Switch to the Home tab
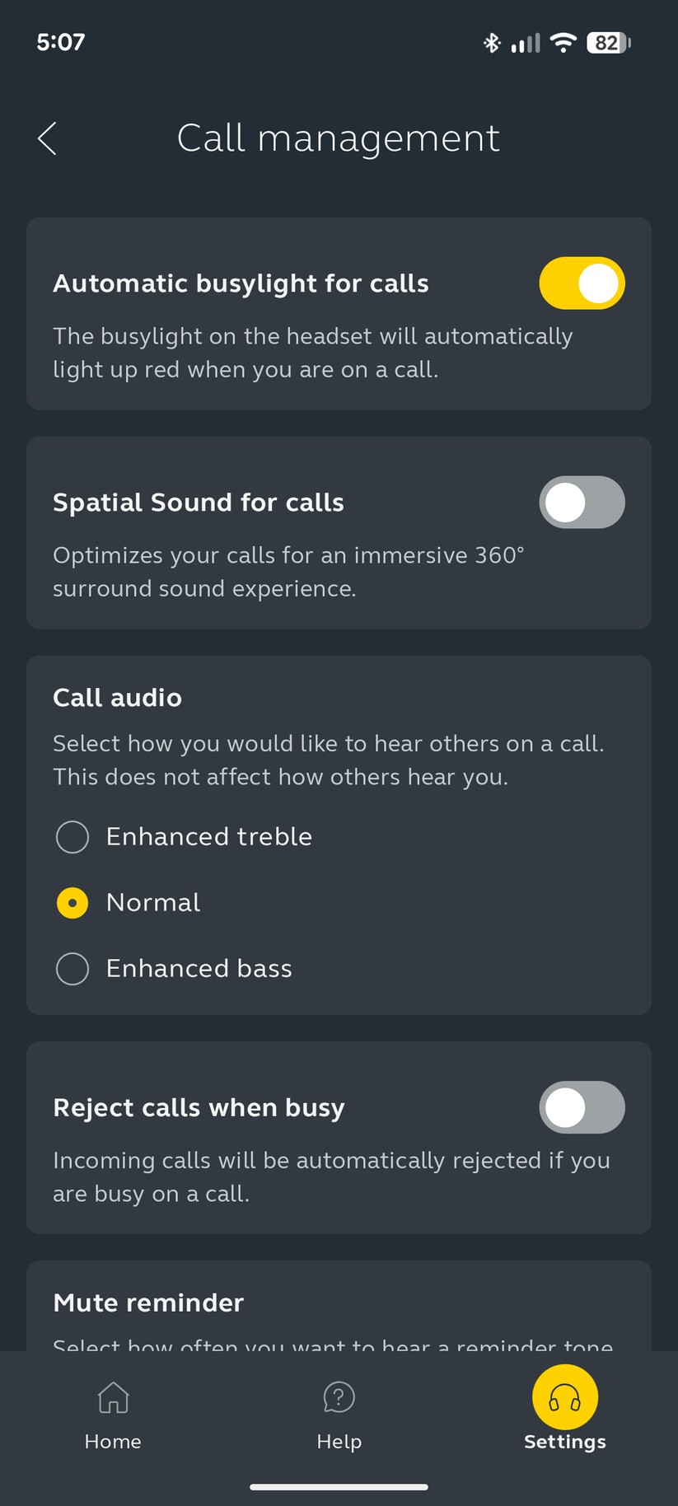Viewport: 678px width, 1506px height. 112,1414
